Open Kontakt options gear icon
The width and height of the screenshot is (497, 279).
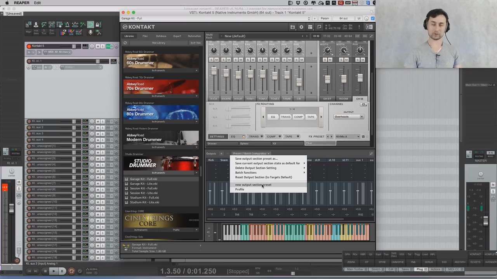[x=301, y=27]
